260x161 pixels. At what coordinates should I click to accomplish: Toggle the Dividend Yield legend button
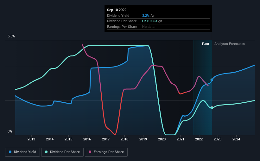(22, 152)
